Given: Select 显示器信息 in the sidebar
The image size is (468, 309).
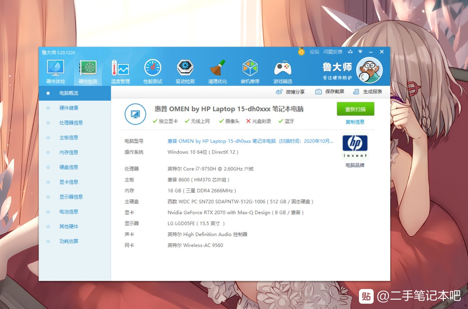Looking at the screenshot, I should coord(75,197).
